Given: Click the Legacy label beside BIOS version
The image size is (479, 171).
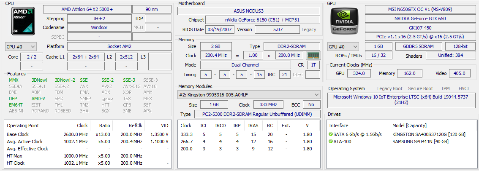Looking at the screenshot, I should [x=309, y=30].
